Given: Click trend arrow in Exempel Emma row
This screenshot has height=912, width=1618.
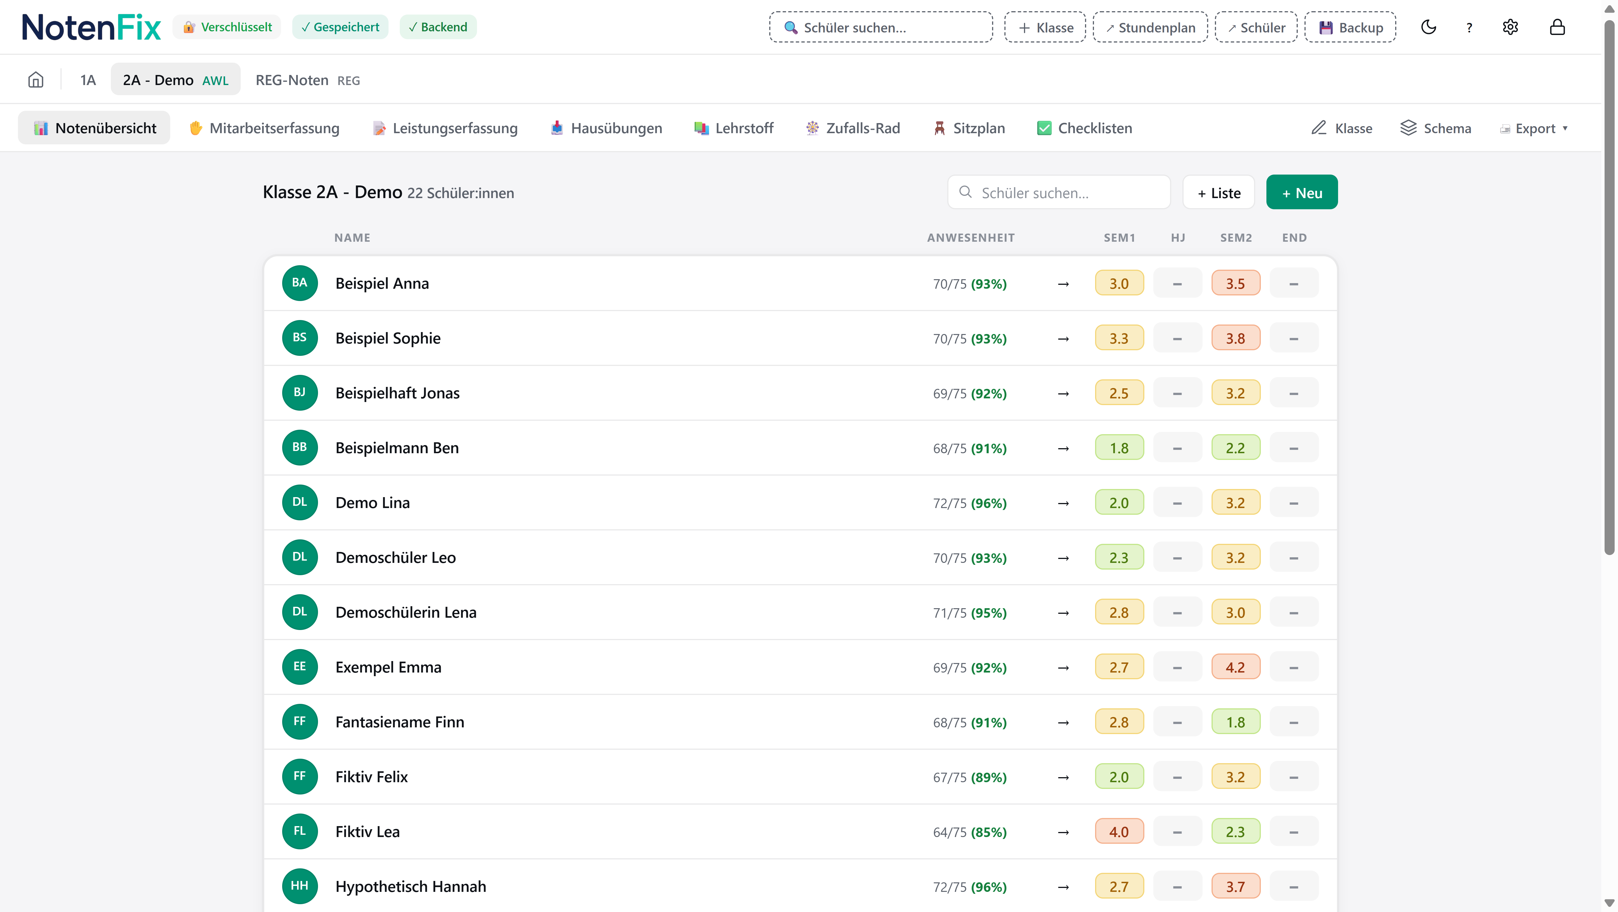Looking at the screenshot, I should coord(1063,667).
